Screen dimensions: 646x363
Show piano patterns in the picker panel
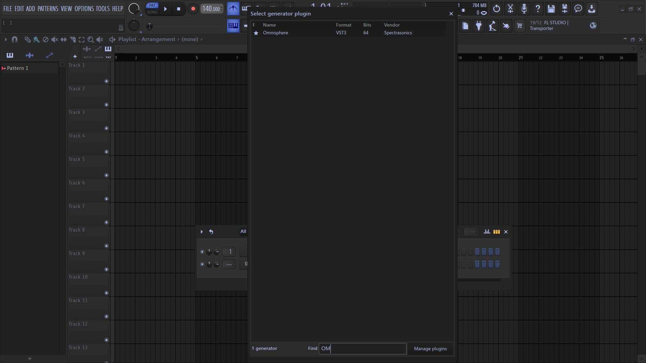pyautogui.click(x=10, y=55)
